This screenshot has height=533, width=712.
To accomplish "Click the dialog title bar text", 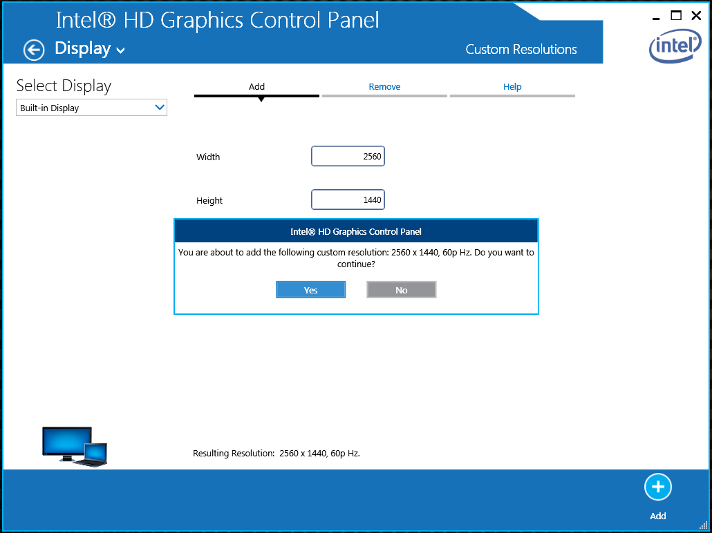I will tap(356, 232).
